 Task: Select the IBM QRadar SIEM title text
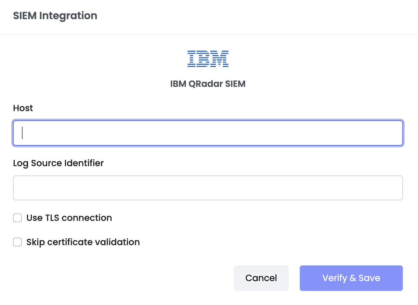pos(208,84)
